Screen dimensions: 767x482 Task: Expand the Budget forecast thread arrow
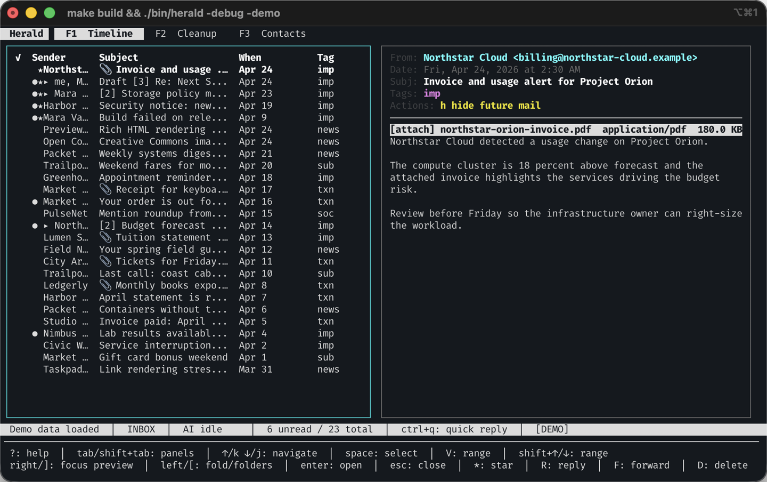(x=46, y=226)
